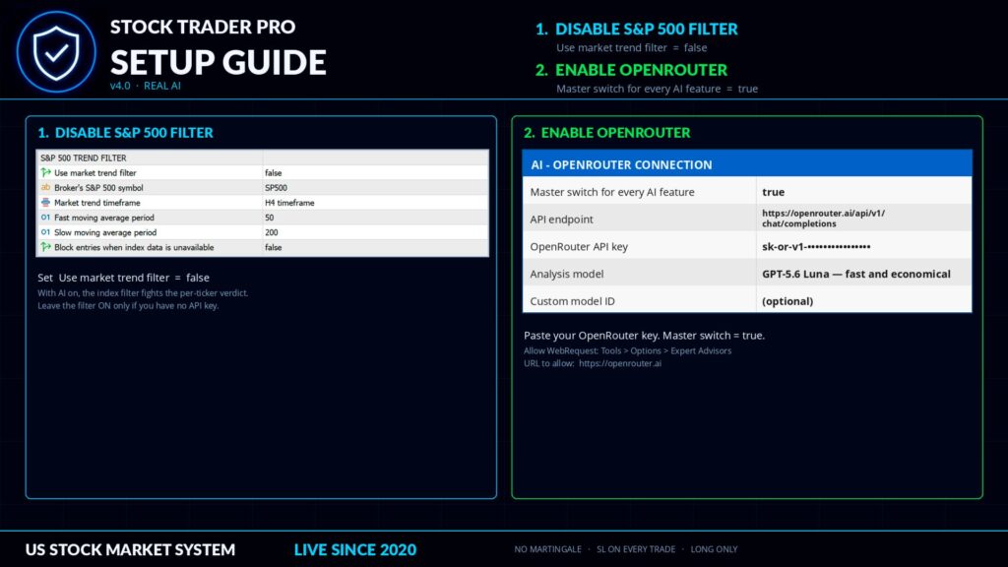Screen dimensions: 1008x567
Task: Click the "SETUP GUIDE" title
Action: pyautogui.click(x=219, y=62)
